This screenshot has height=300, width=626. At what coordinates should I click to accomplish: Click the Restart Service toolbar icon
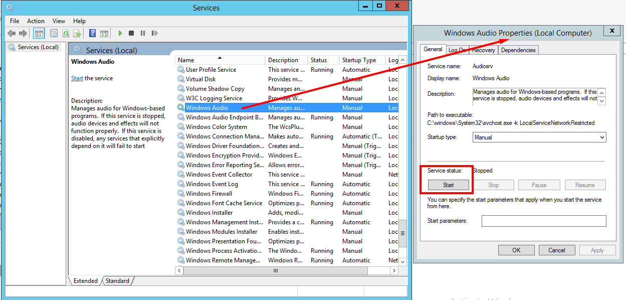coord(154,34)
